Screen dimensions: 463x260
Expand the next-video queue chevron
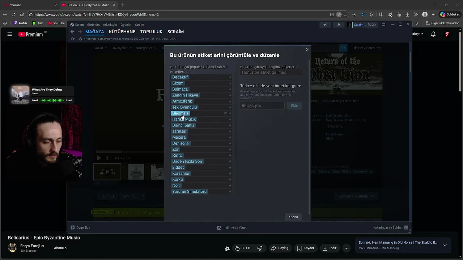(445, 246)
